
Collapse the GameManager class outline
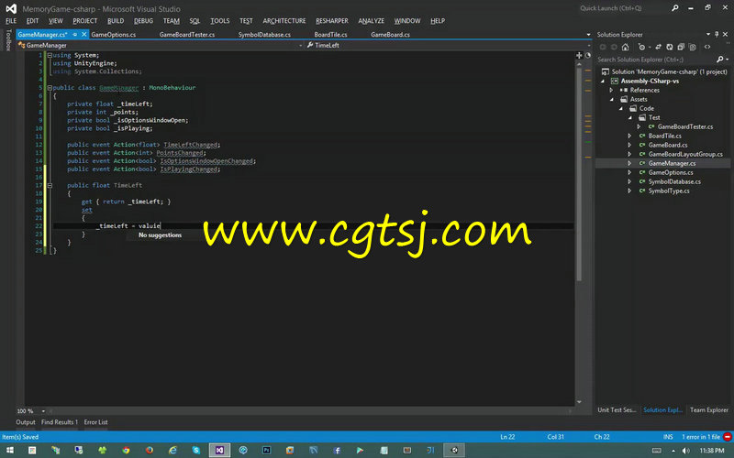coord(50,87)
